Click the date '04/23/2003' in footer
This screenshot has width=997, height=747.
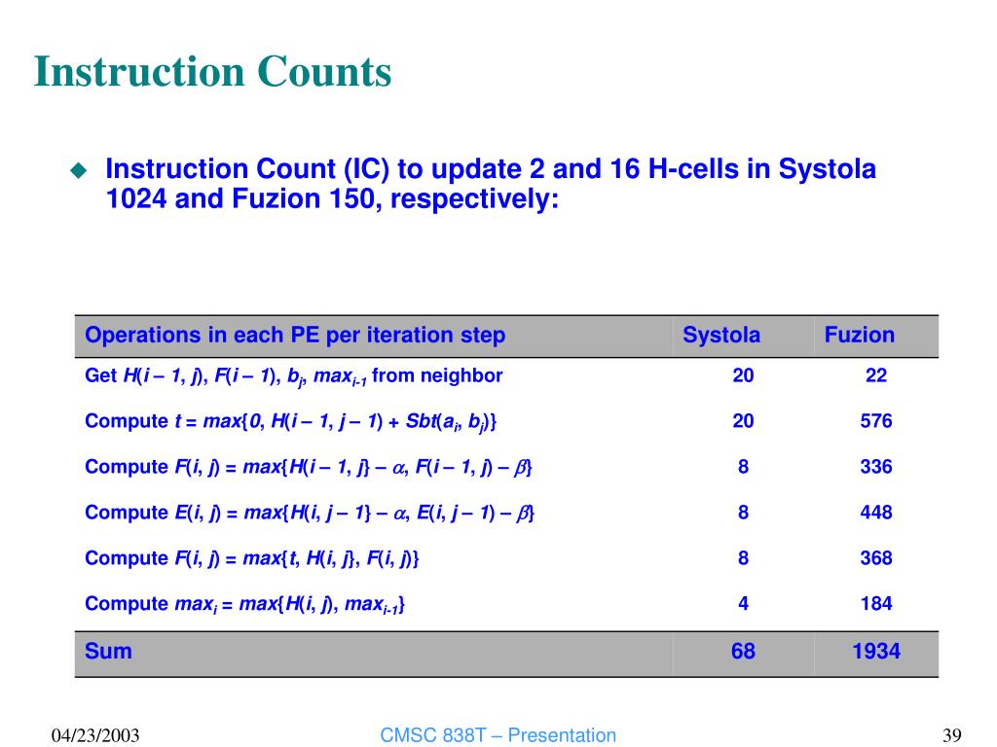click(x=95, y=735)
